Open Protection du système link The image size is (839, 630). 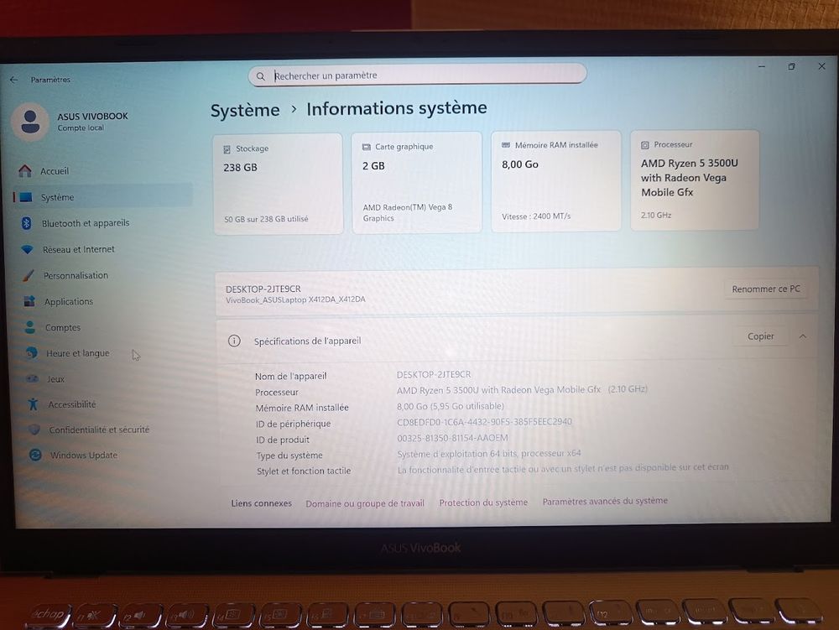point(483,502)
